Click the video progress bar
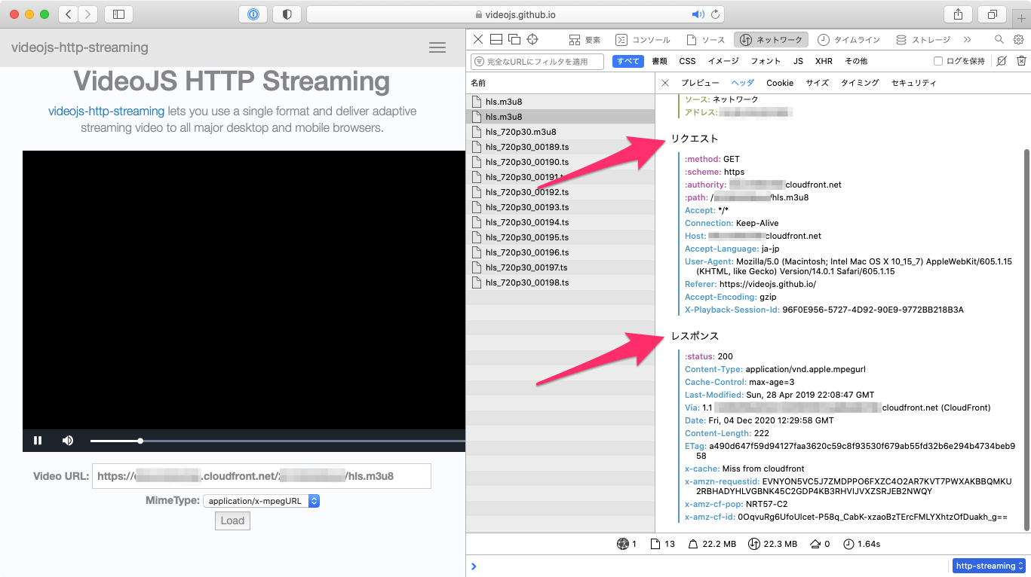Screen dimensions: 1031x577 click(278, 441)
